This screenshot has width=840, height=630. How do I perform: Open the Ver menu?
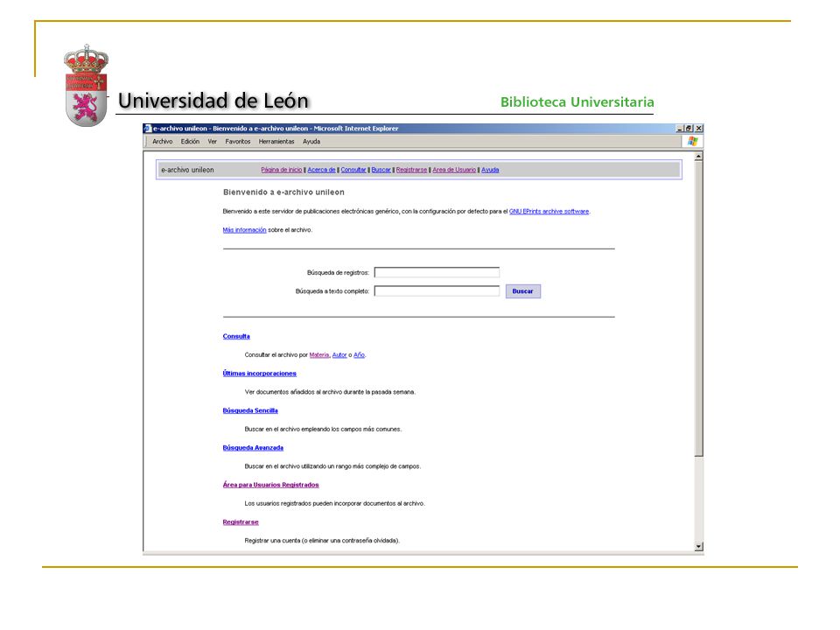coord(212,142)
